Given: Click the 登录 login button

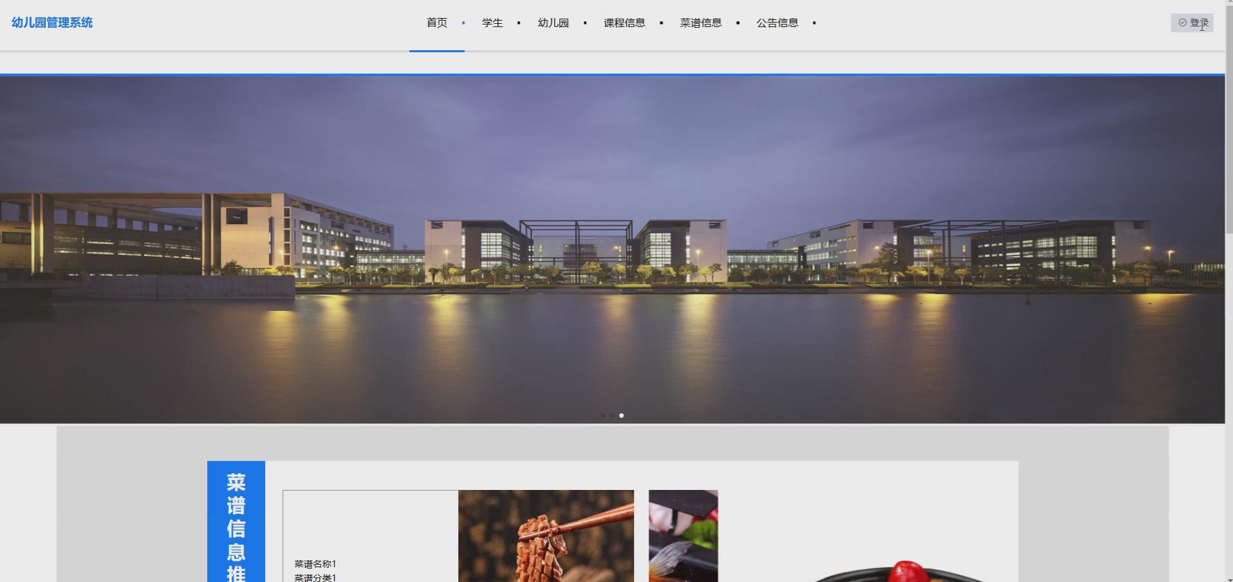Looking at the screenshot, I should tap(1192, 23).
